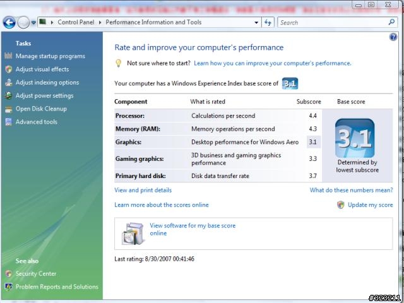
Task: Click small 3.1 base score badge
Action: 290,83
